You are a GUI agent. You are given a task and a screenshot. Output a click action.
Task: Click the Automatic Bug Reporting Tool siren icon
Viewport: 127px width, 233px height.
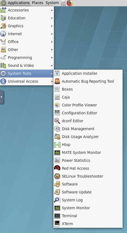[x=57, y=81]
